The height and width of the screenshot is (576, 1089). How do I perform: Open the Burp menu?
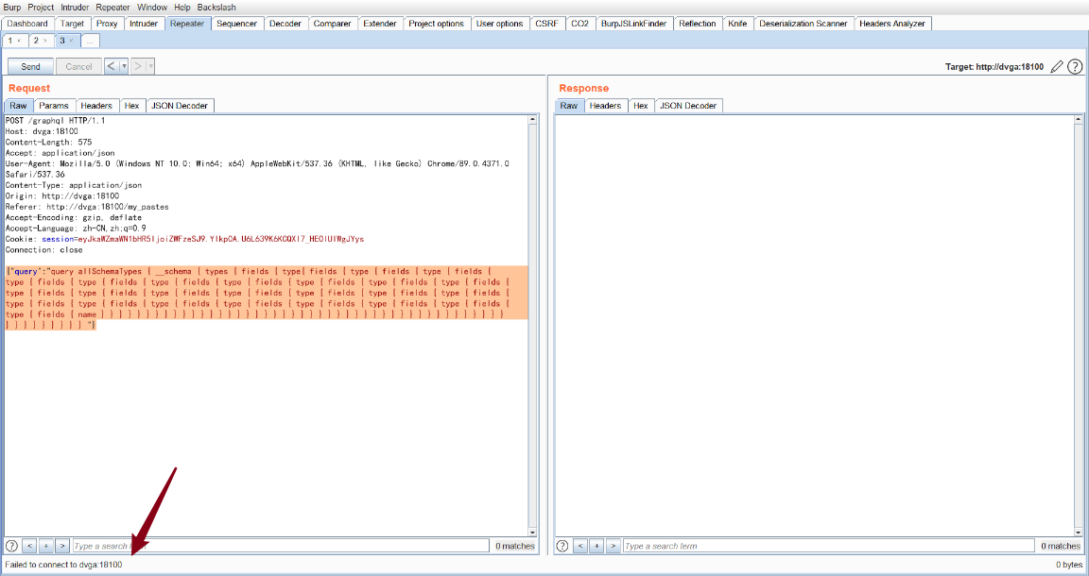[x=12, y=7]
